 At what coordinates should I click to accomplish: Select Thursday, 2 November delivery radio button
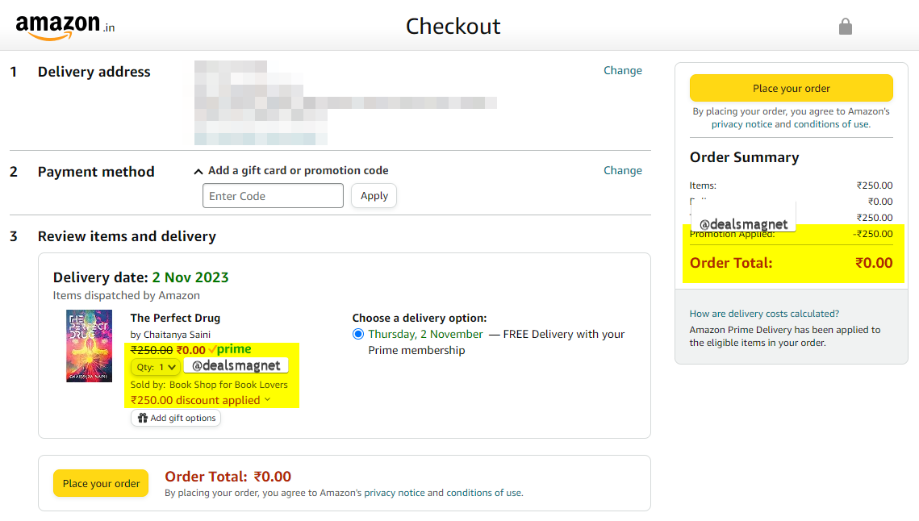point(358,334)
